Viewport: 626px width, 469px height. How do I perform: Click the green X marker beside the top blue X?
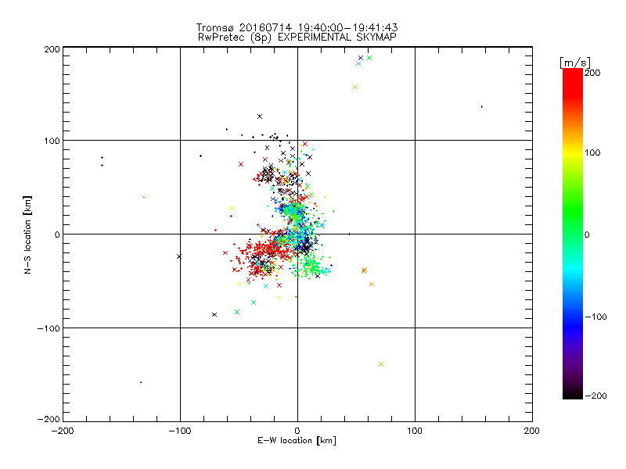[369, 58]
